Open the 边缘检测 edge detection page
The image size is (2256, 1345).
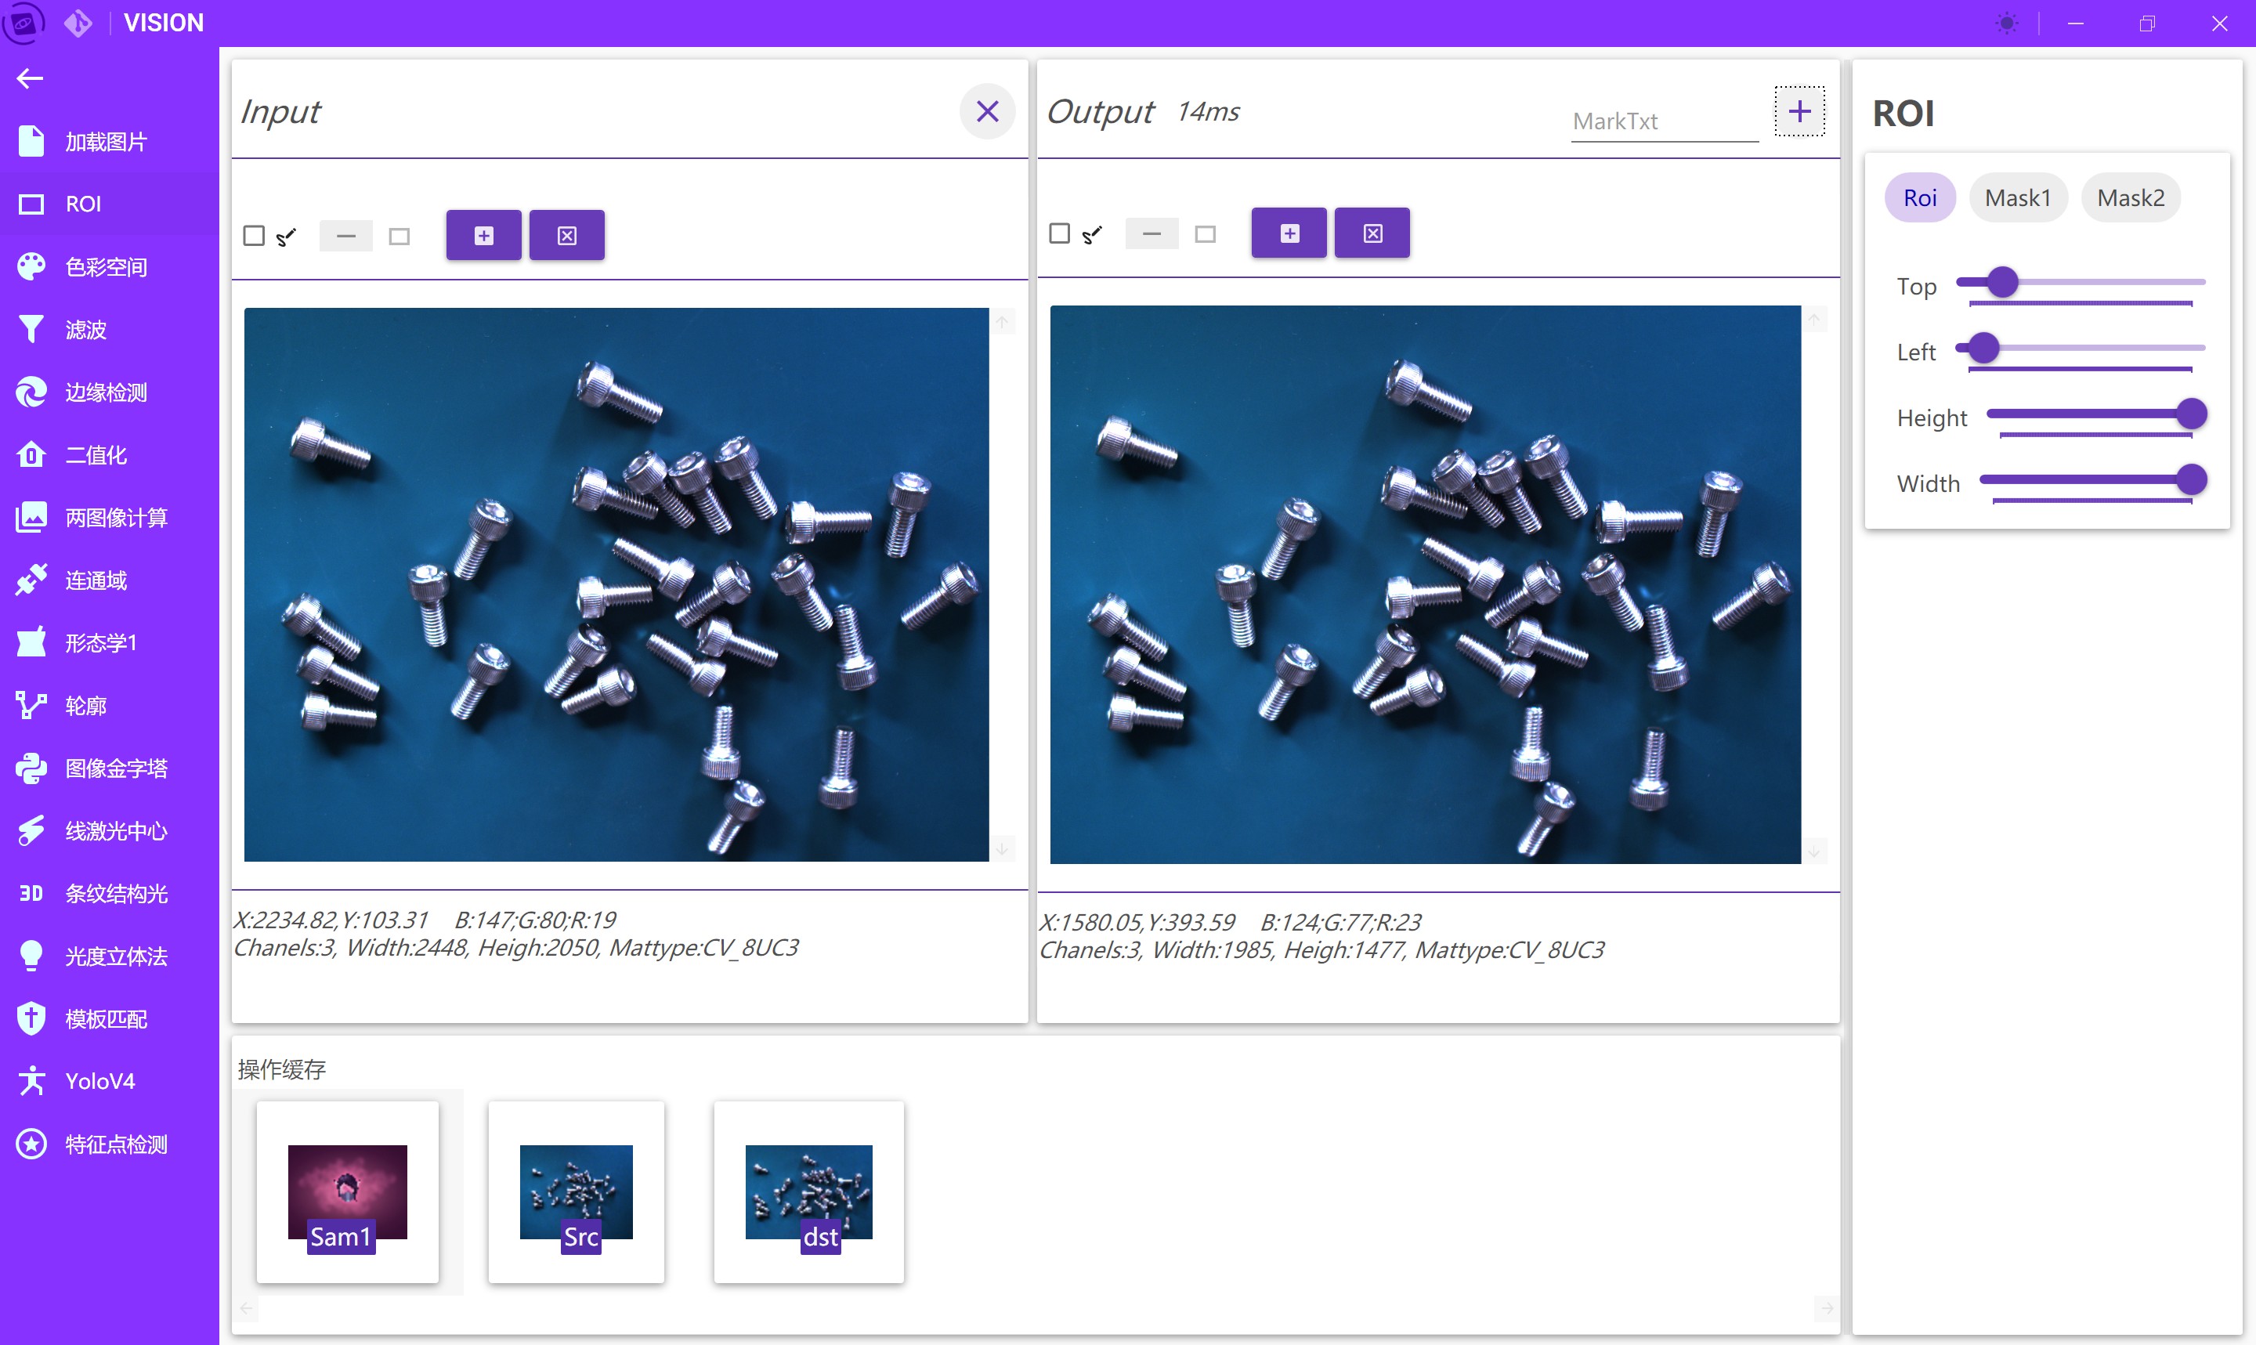coord(105,392)
